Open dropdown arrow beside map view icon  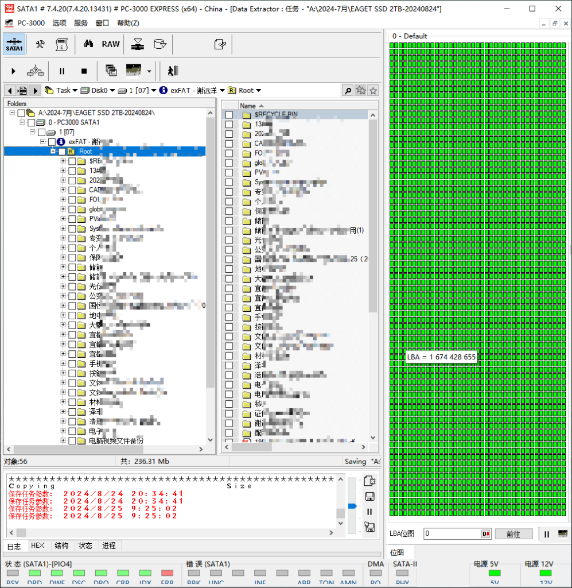click(x=149, y=71)
